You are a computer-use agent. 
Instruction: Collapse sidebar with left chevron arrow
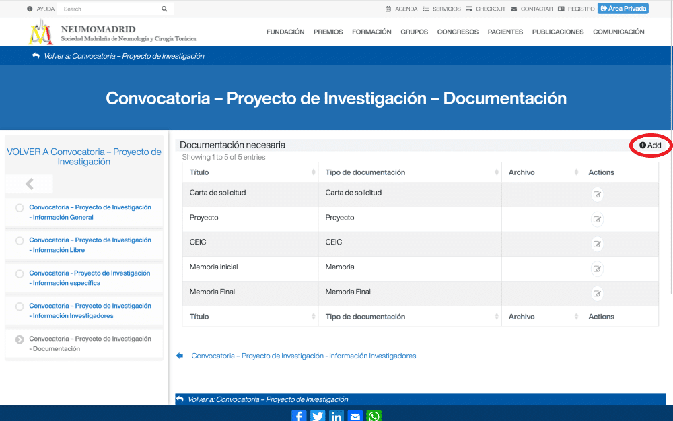tap(30, 184)
